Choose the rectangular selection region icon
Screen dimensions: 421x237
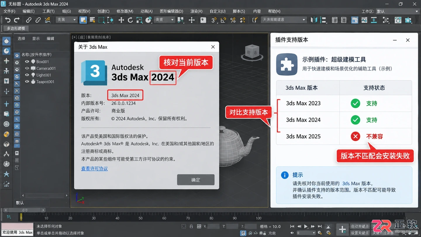pos(101,20)
